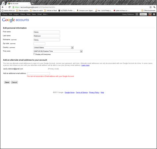Open the notifications counter box
Screen dimensions: 157x149
[x=137, y=14]
